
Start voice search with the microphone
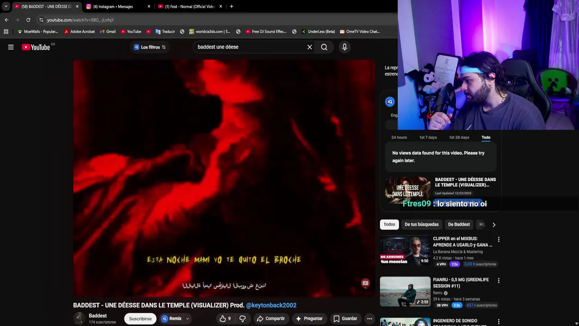pyautogui.click(x=345, y=47)
